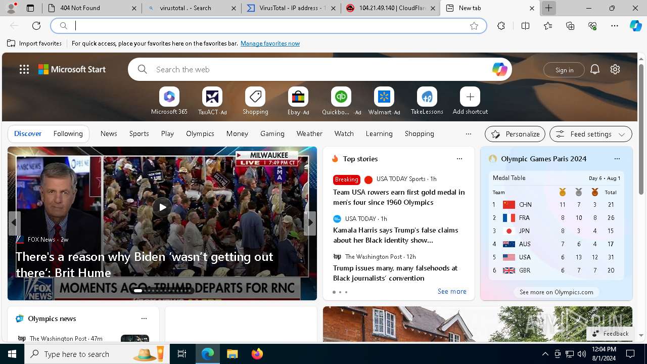Click Add shortcut plus tile

coord(470,101)
